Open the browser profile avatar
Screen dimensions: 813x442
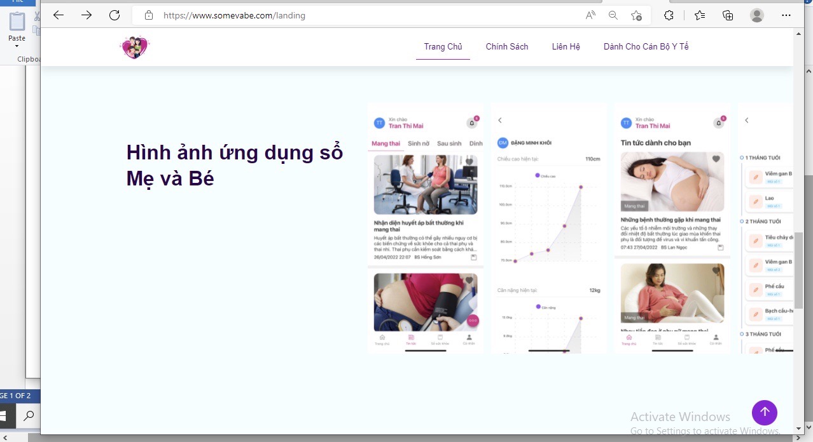point(756,15)
